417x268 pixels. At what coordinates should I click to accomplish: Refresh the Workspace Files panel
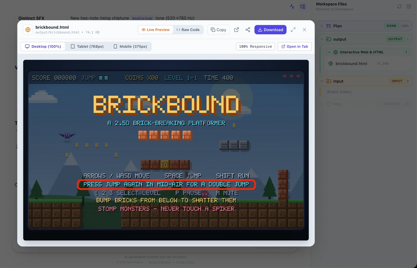click(x=399, y=7)
